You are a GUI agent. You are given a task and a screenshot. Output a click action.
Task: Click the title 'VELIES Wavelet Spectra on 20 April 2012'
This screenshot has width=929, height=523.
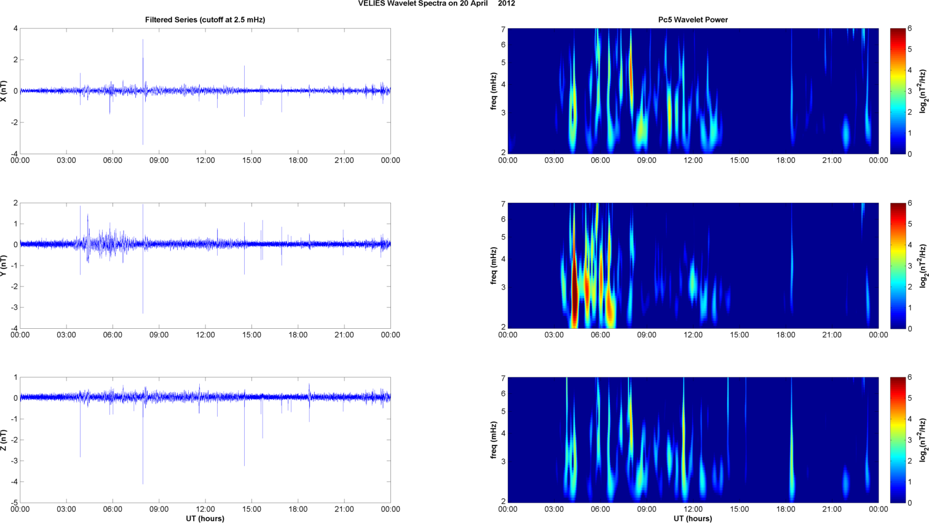(437, 4)
